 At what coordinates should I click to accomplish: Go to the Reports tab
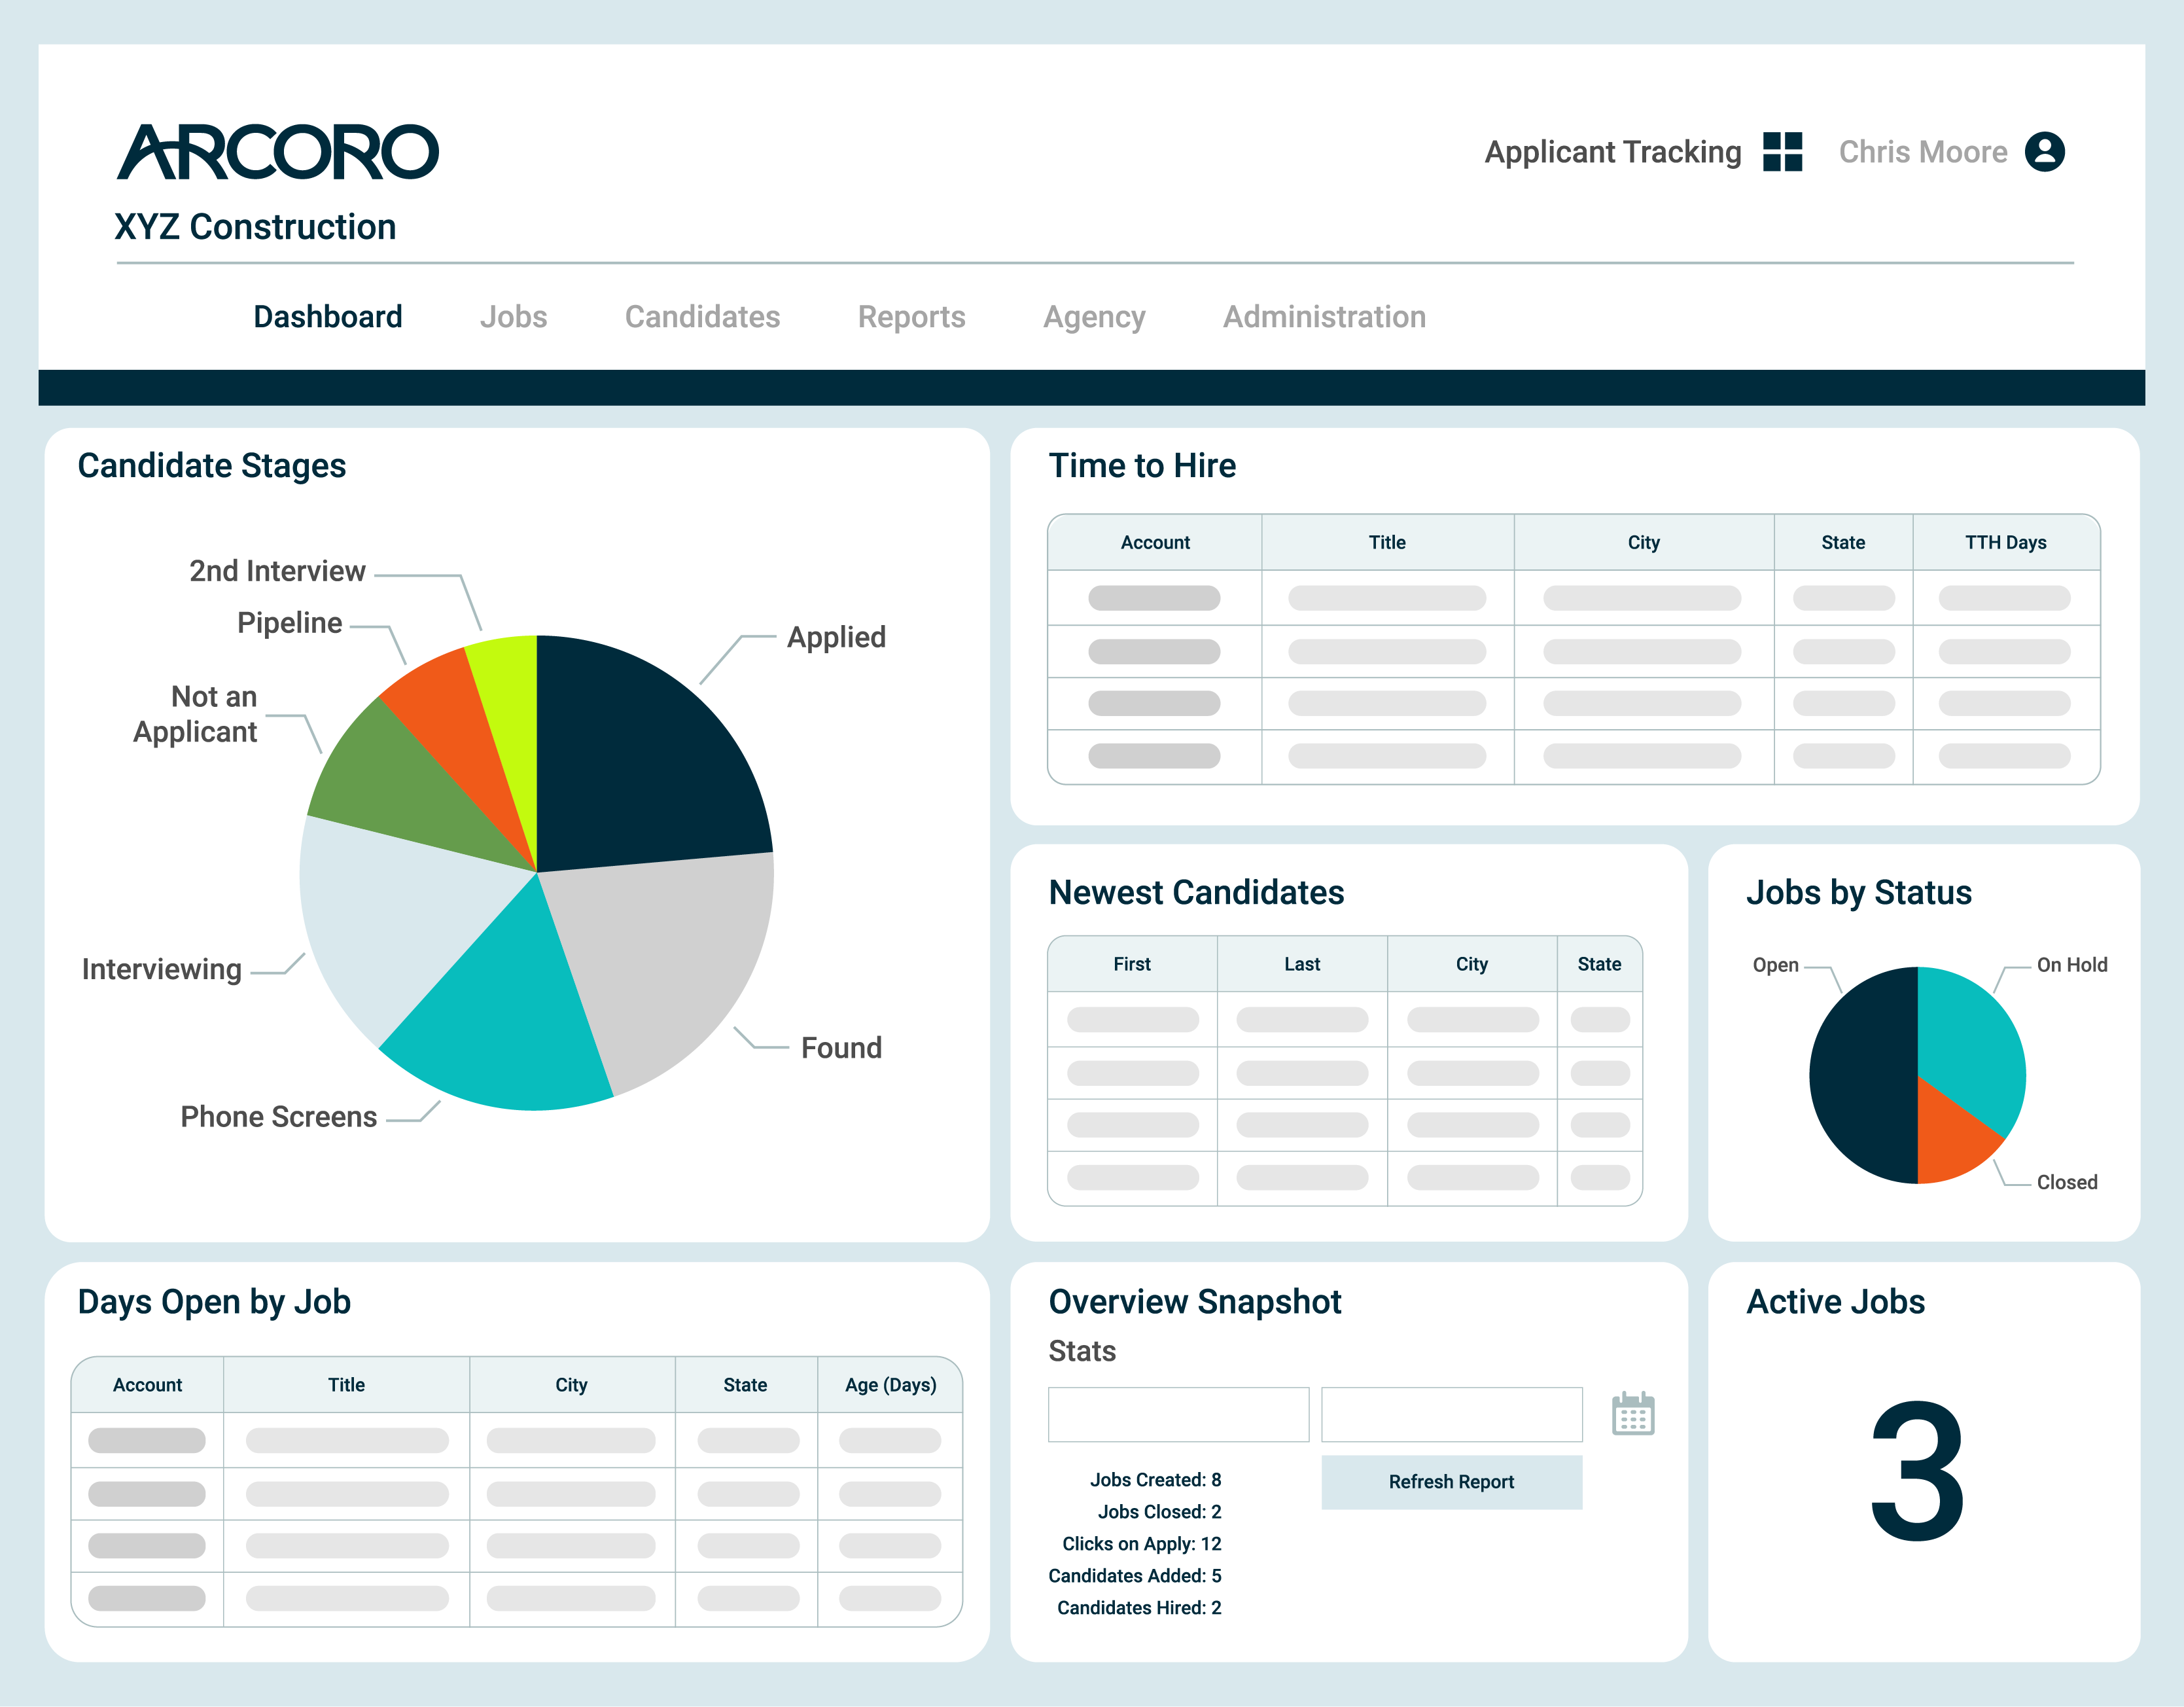(x=911, y=317)
